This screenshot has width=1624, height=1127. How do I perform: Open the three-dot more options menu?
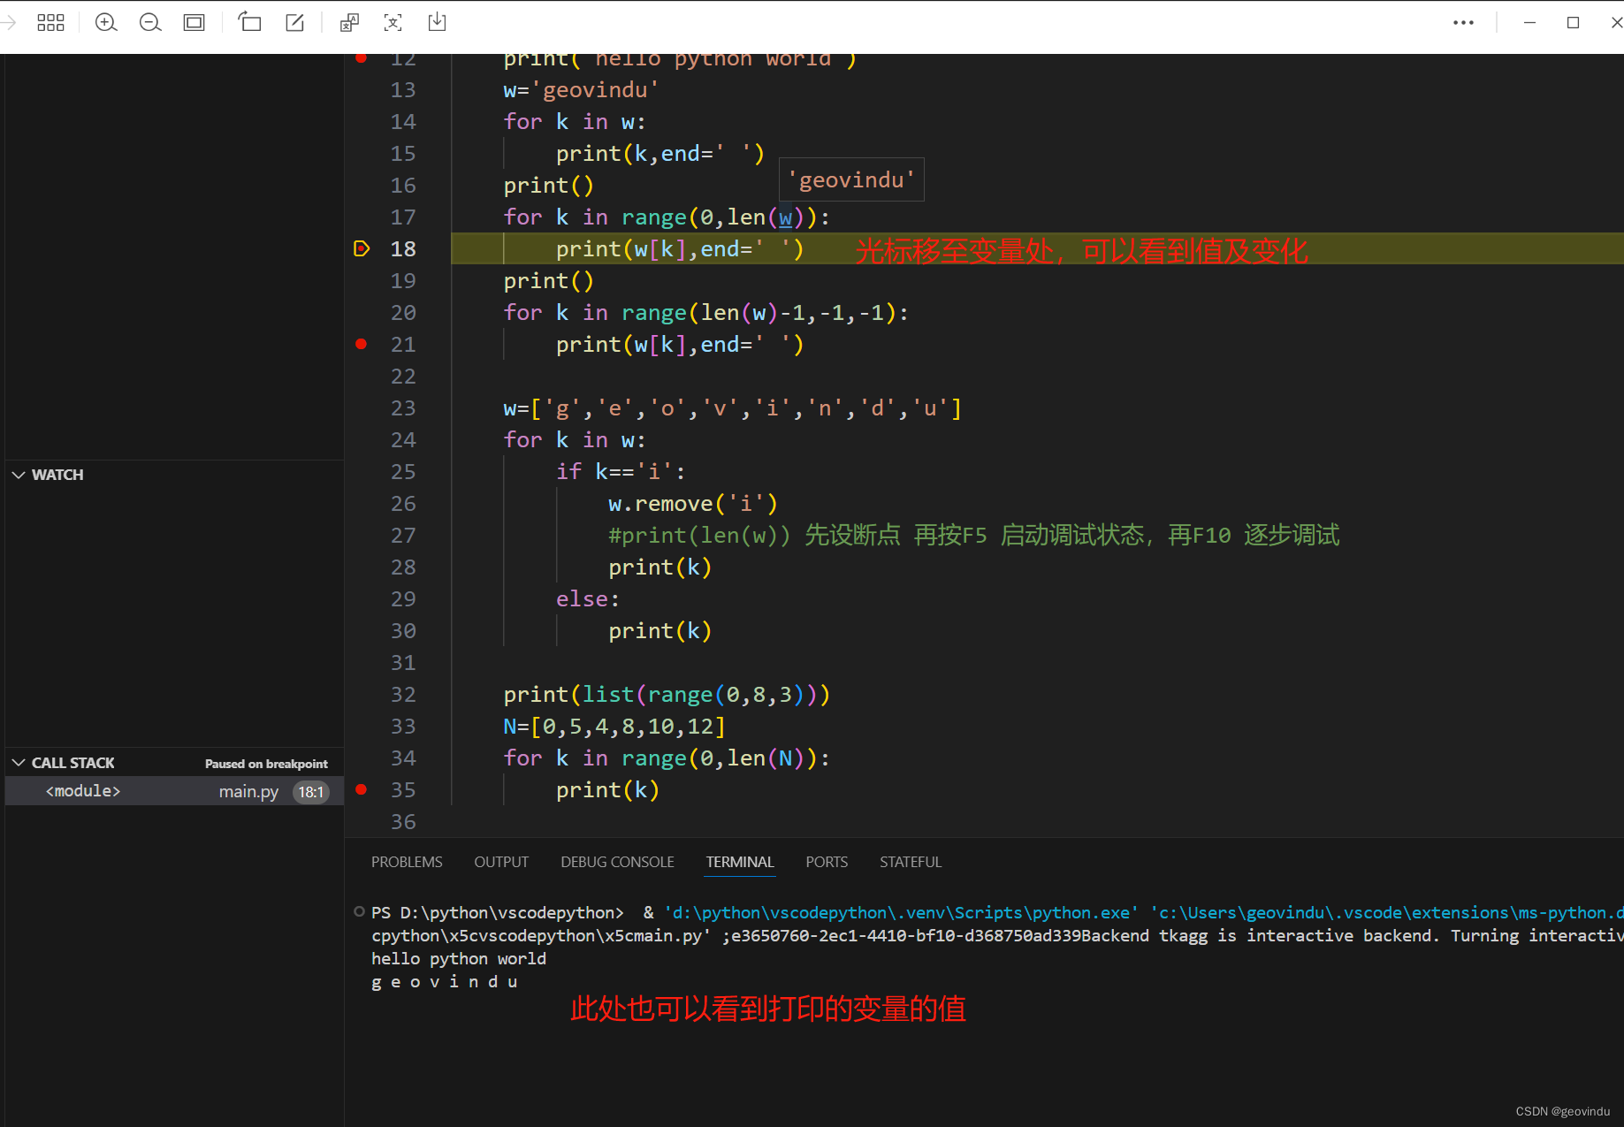(1463, 22)
